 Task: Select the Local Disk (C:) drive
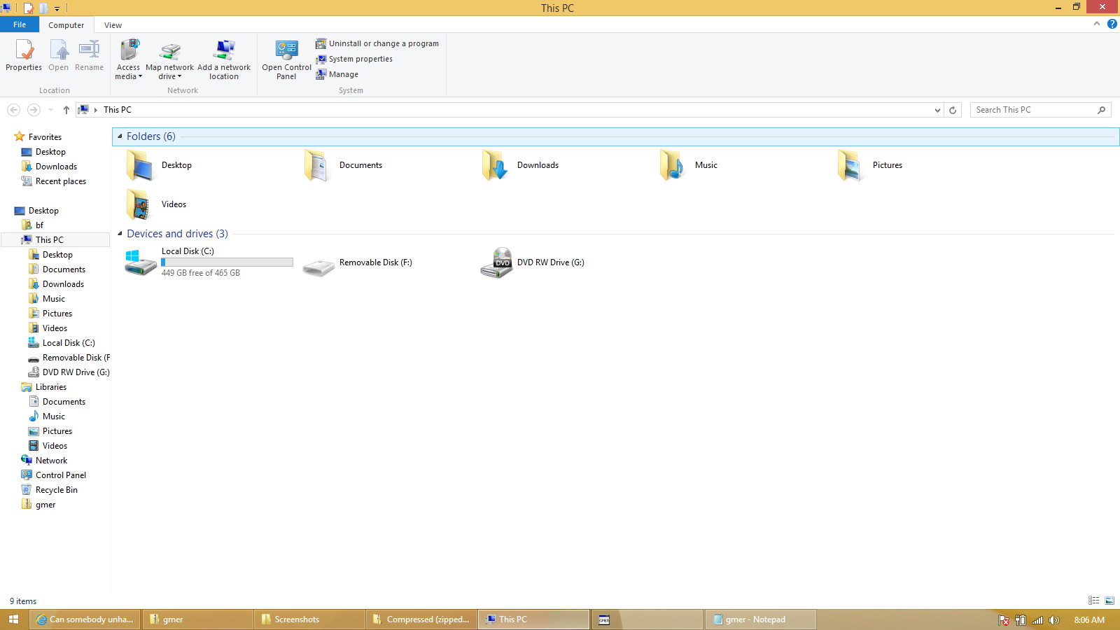210,262
